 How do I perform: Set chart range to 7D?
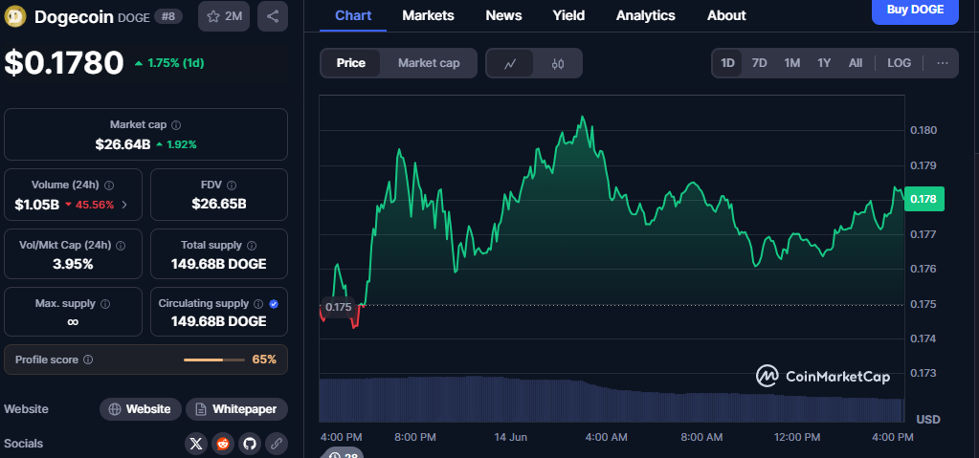pyautogui.click(x=759, y=63)
